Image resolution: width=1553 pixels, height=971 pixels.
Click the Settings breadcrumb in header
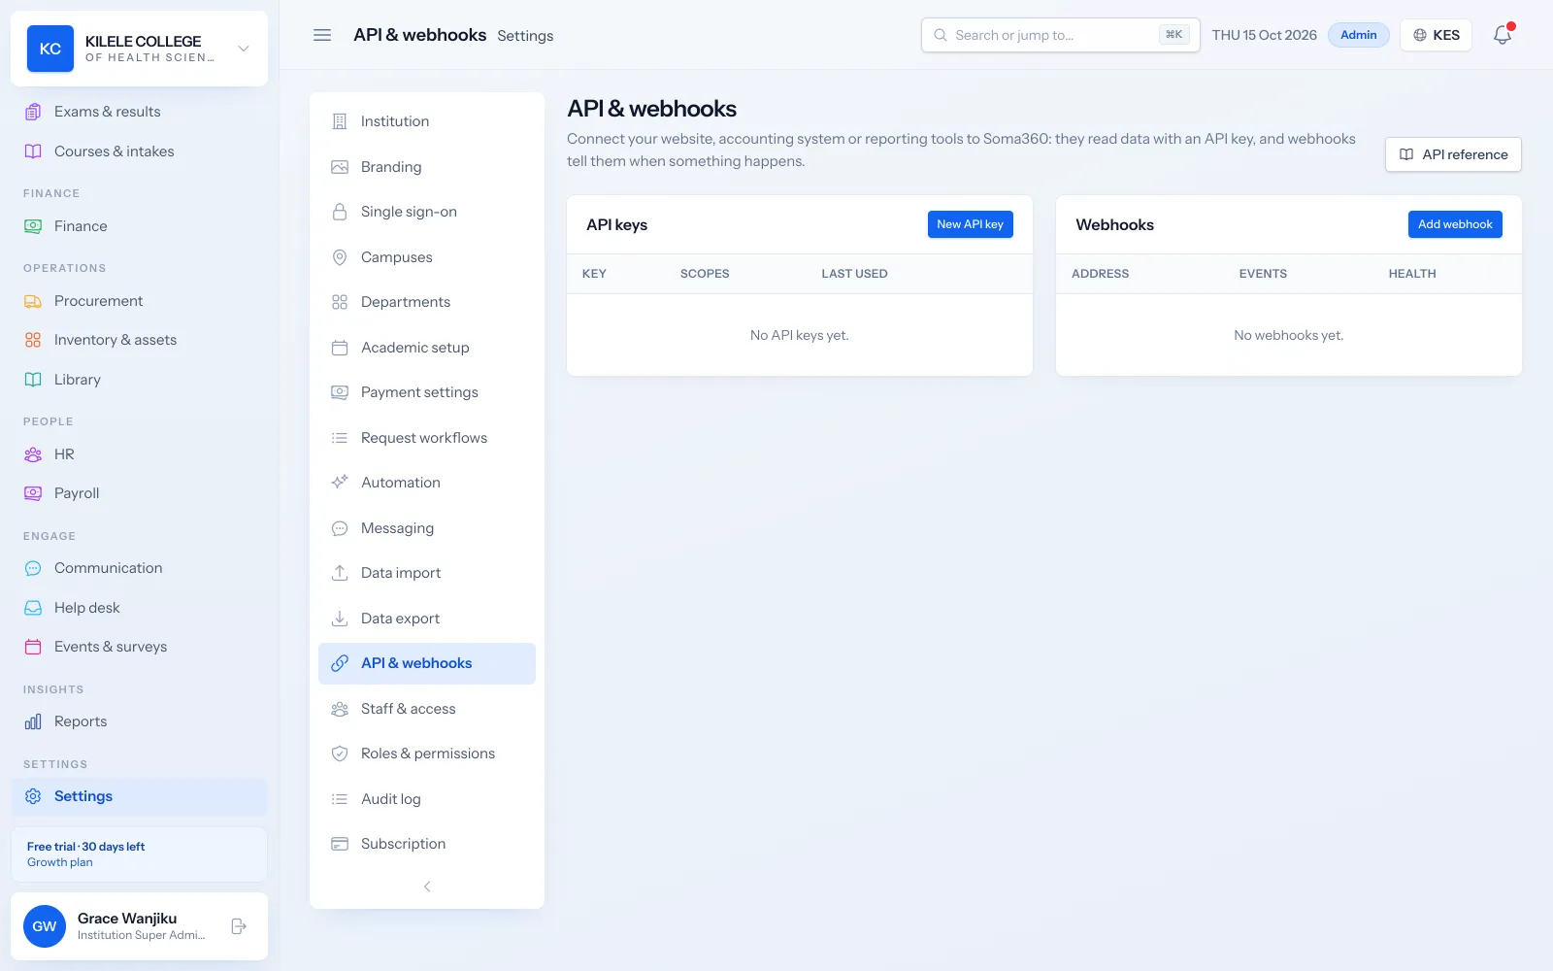[525, 36]
